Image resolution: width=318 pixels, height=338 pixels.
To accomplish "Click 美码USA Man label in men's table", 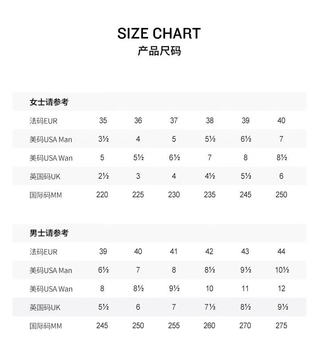I will tap(51, 270).
